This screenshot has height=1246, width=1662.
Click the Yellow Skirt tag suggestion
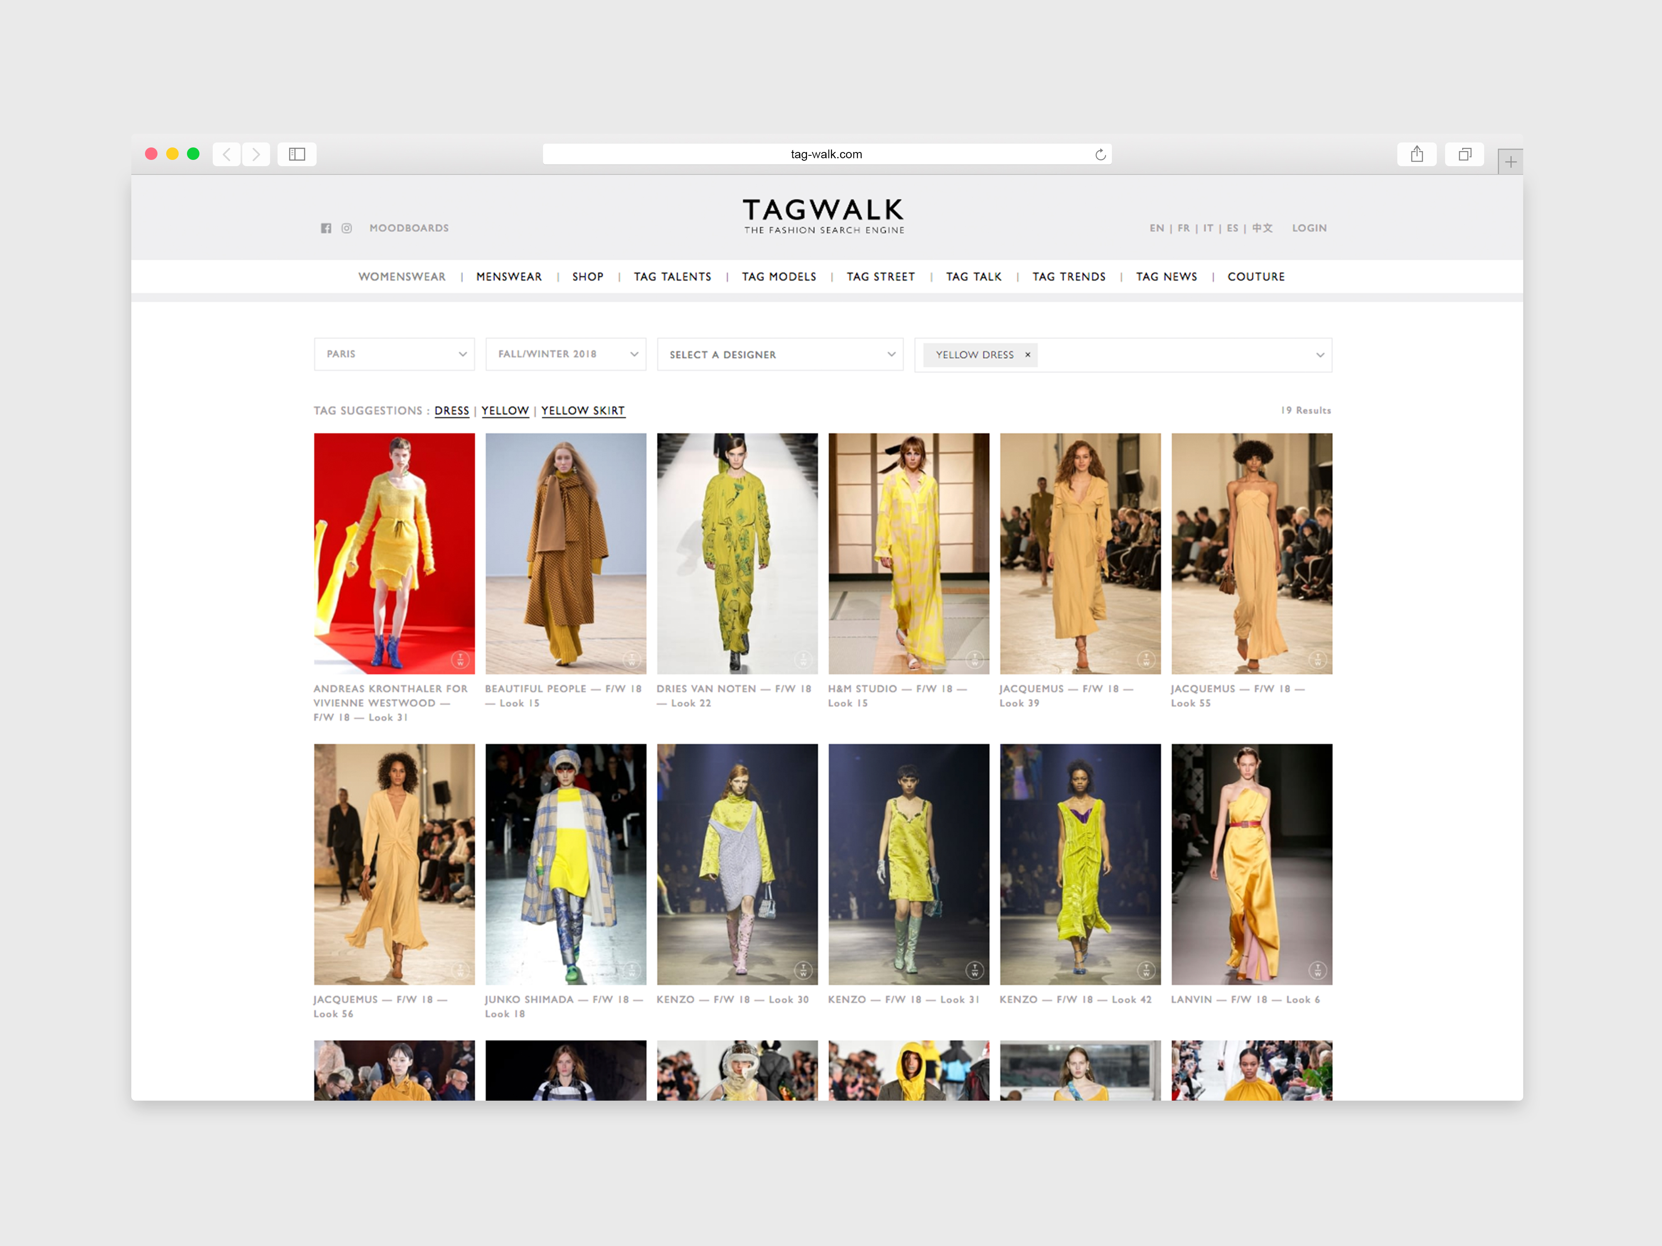coord(583,411)
